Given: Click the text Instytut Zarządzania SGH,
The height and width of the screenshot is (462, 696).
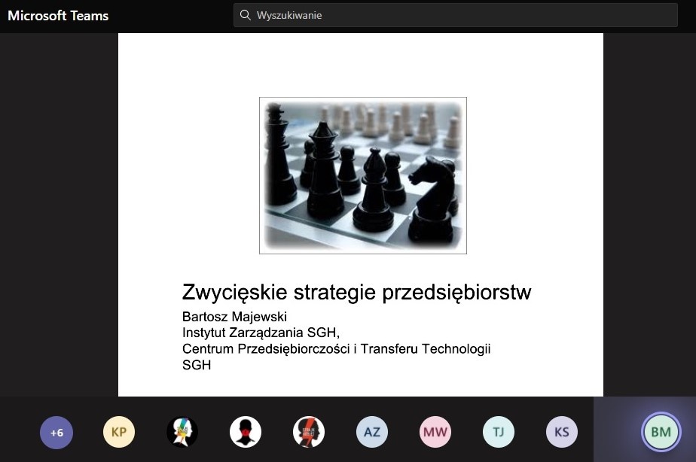Looking at the screenshot, I should tap(261, 333).
